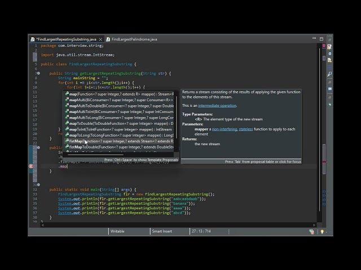Click the "abcd" string on line 37
Viewport: 361px width, 270px height.
click(x=177, y=213)
